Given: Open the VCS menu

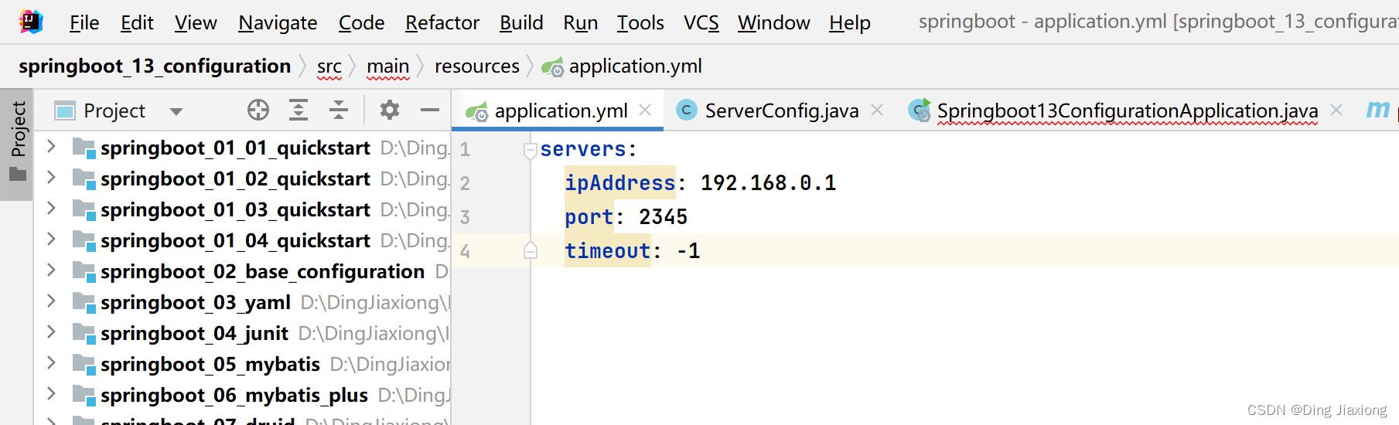Looking at the screenshot, I should tap(701, 23).
